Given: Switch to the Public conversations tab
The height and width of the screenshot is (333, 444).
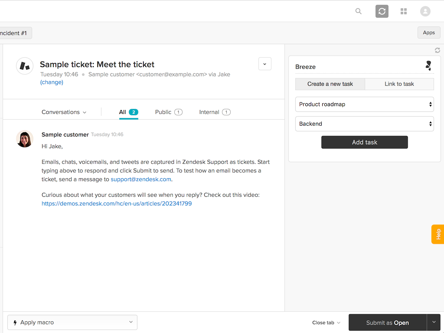Looking at the screenshot, I should click(x=168, y=112).
